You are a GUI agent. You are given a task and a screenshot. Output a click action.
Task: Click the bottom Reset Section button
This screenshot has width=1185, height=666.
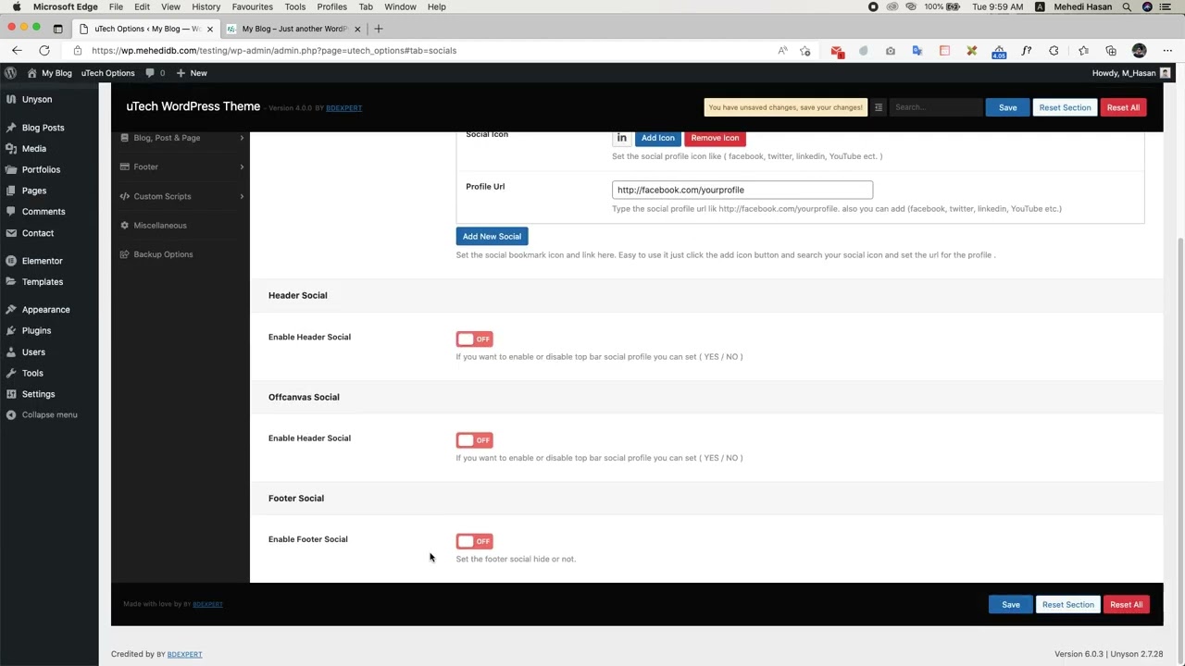pyautogui.click(x=1067, y=605)
